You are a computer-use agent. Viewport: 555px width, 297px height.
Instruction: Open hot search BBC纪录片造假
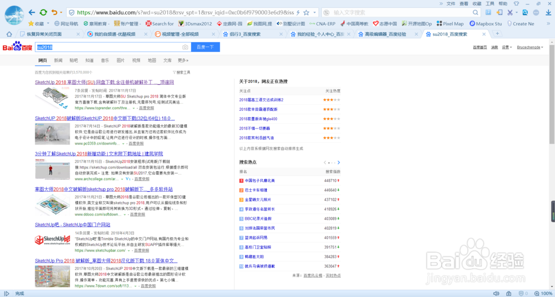258,218
